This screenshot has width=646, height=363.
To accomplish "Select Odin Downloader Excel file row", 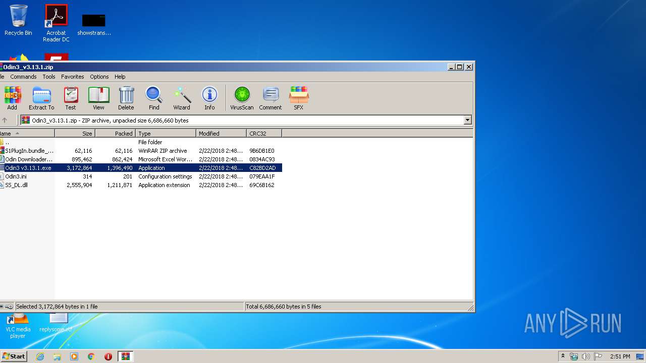I will pyautogui.click(x=141, y=159).
